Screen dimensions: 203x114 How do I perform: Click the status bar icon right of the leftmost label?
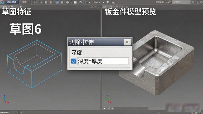pyautogui.click(x=17, y=113)
